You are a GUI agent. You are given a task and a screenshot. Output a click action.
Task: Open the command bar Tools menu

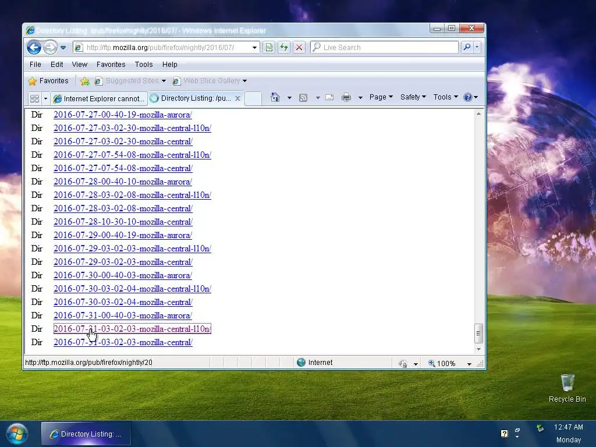coord(445,97)
